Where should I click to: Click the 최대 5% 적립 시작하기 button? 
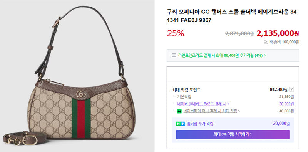tap(233, 134)
